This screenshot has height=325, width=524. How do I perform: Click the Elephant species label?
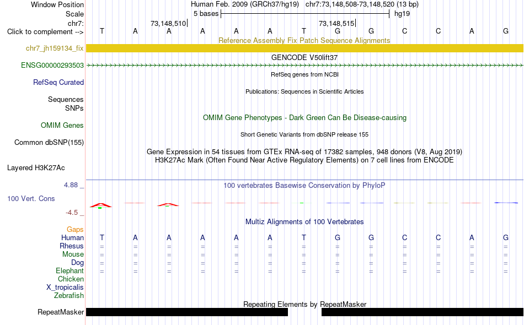69,270
